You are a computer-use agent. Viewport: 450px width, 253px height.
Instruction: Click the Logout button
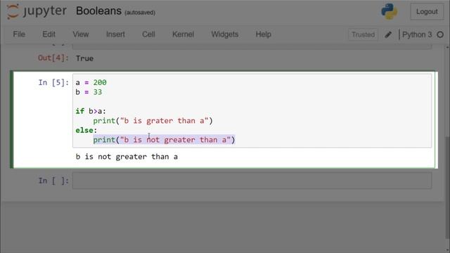427,12
